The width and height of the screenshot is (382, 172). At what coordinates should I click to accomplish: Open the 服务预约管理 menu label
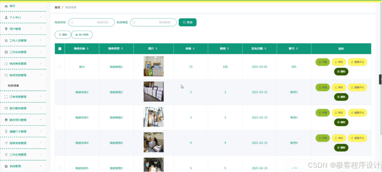18,120
